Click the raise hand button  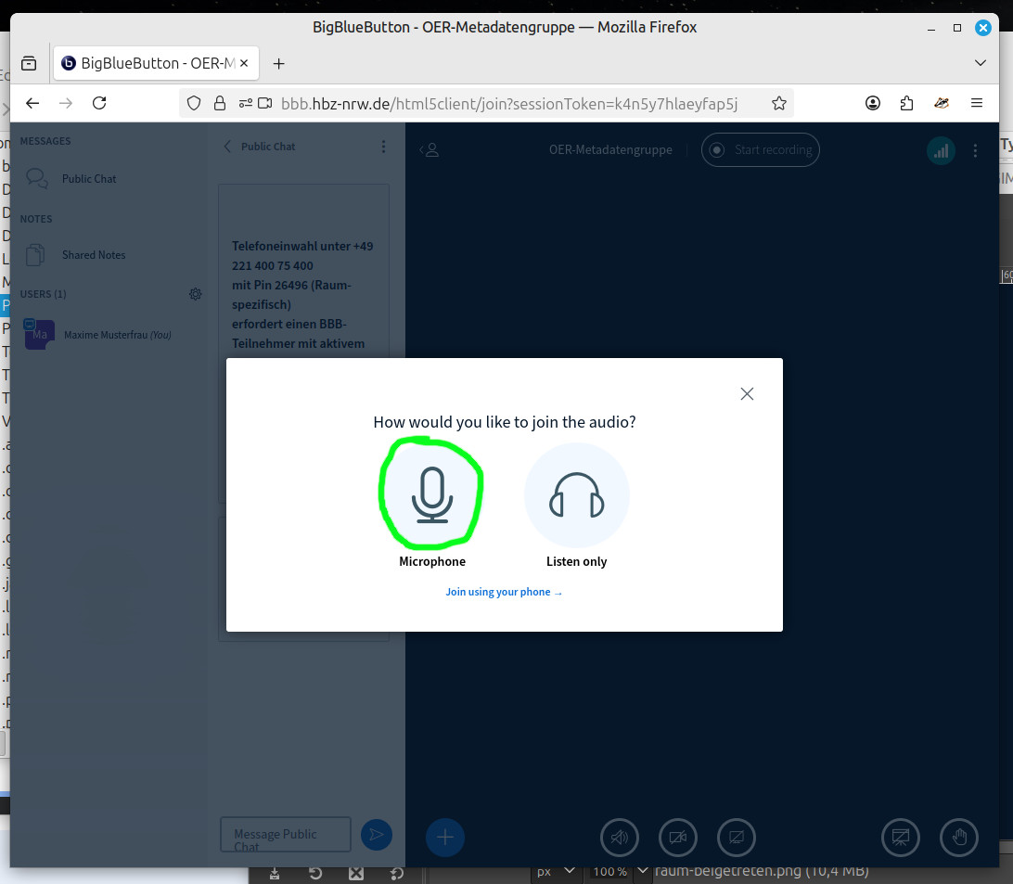point(959,838)
